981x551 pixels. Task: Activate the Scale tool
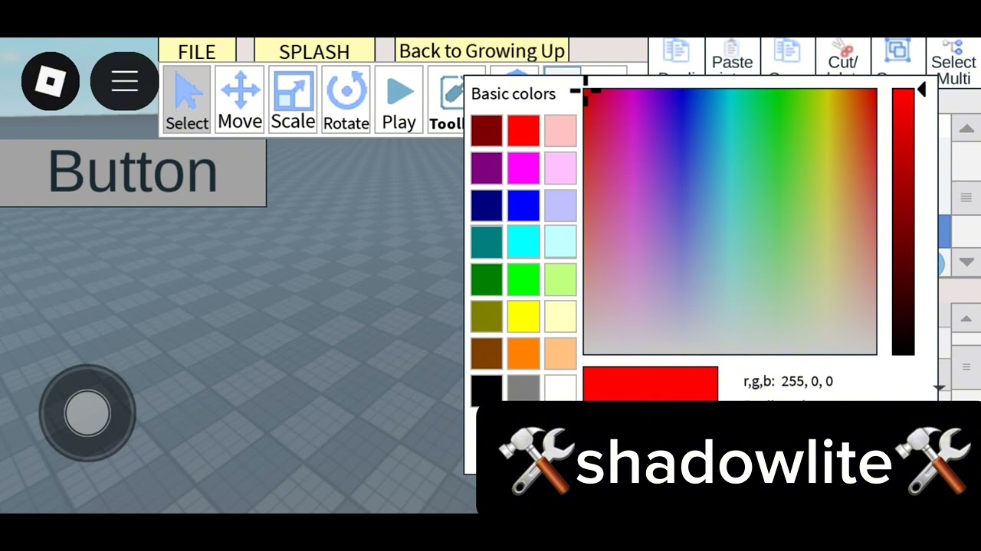(293, 99)
